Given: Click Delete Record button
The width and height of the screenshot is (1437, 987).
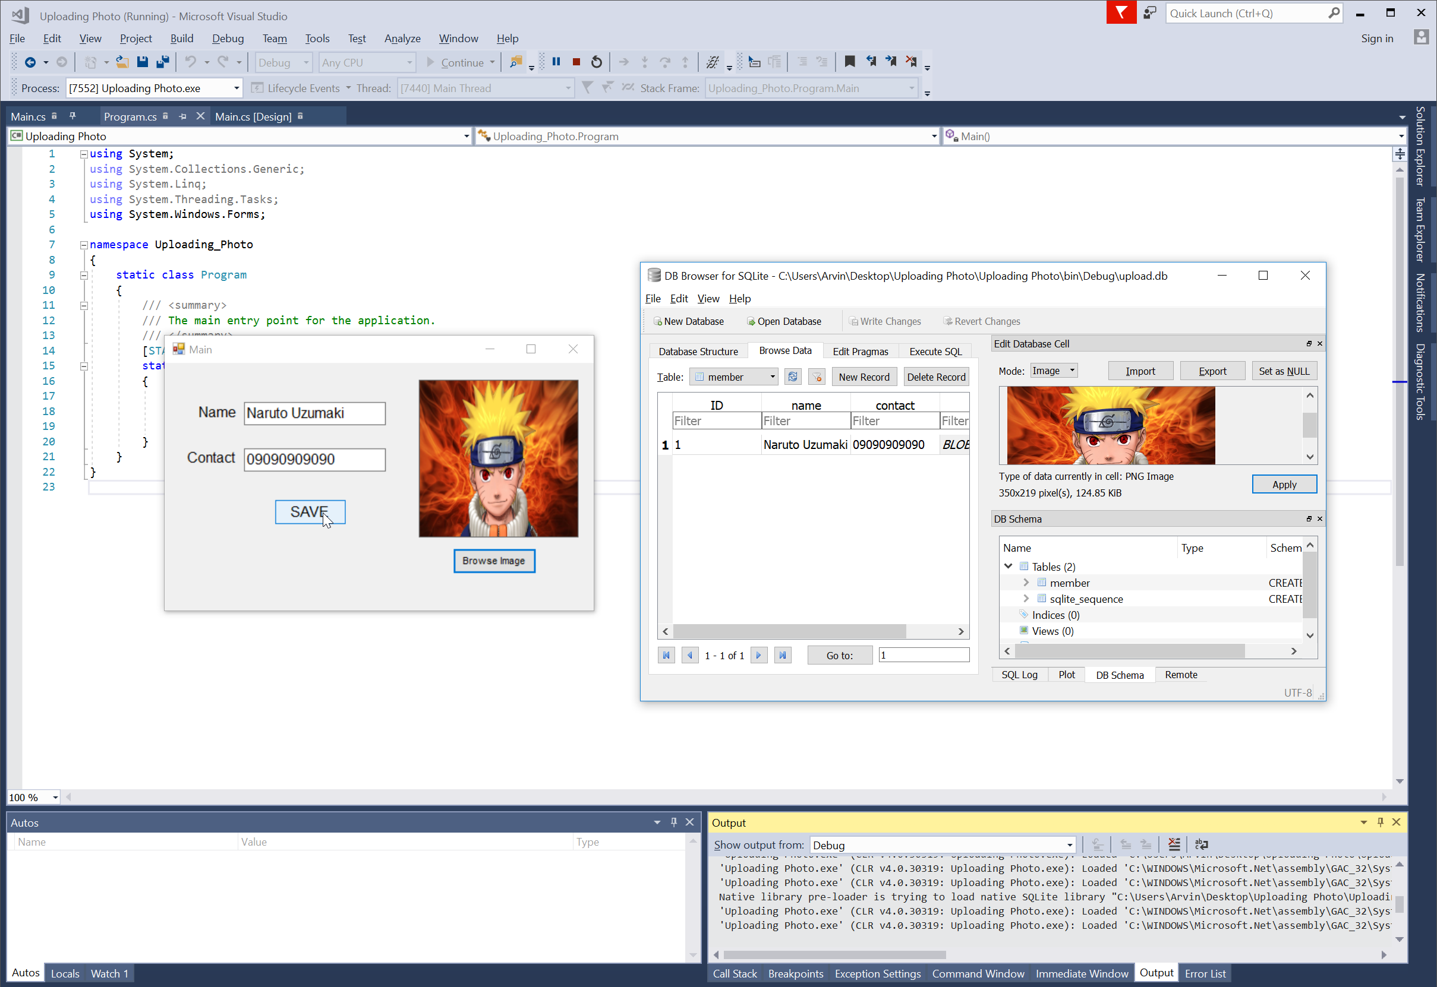Looking at the screenshot, I should (936, 377).
